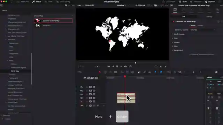Collapse the World Map effects group
Screen dimensions: 223x125
pyautogui.click(x=72, y=16)
